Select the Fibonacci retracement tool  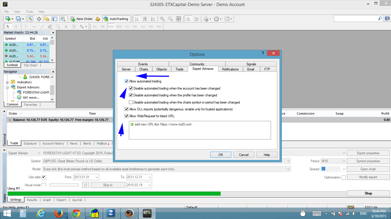(58, 27)
